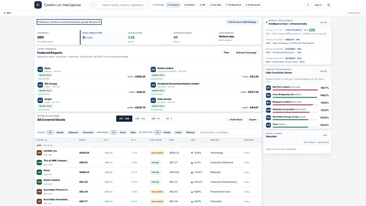Click the a2 Milk A2M ticker icon
Viewport: 366px width, 206px height.
point(39,163)
